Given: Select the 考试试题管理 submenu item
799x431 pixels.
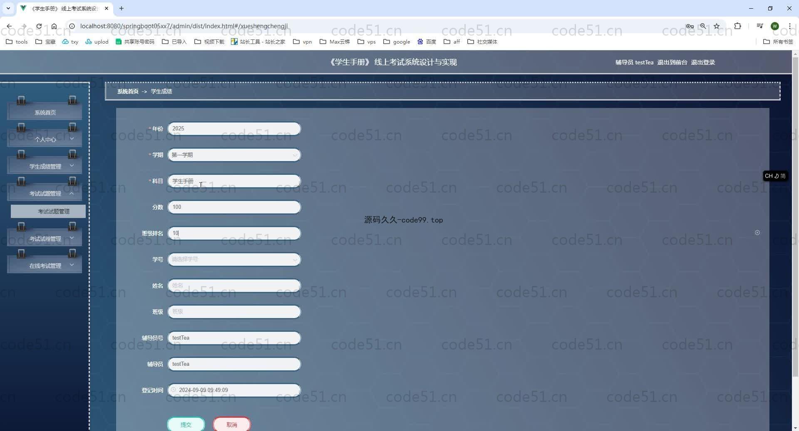Looking at the screenshot, I should [x=48, y=211].
